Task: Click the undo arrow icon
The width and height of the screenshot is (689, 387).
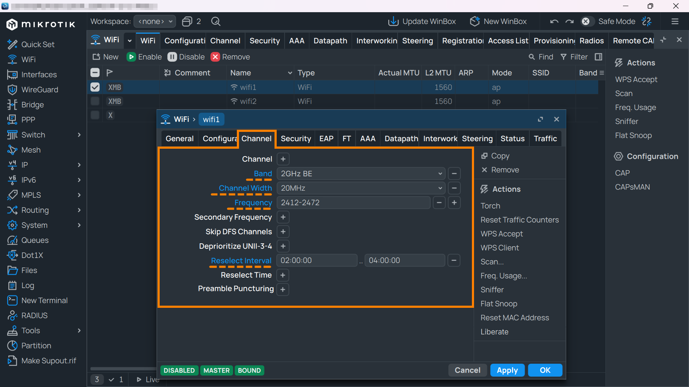Action: pos(554,21)
